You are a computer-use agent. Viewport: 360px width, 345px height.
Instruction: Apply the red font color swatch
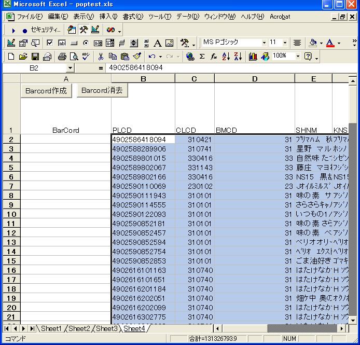(330, 43)
